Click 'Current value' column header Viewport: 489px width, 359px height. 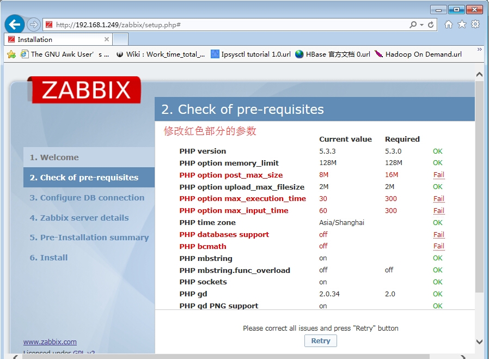click(345, 139)
